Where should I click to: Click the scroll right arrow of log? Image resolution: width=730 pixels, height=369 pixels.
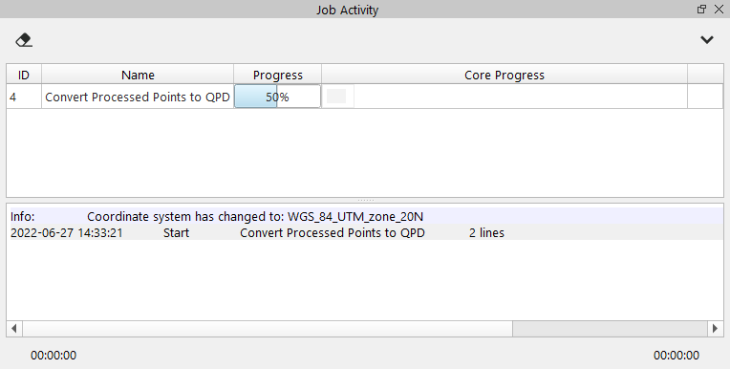(715, 329)
